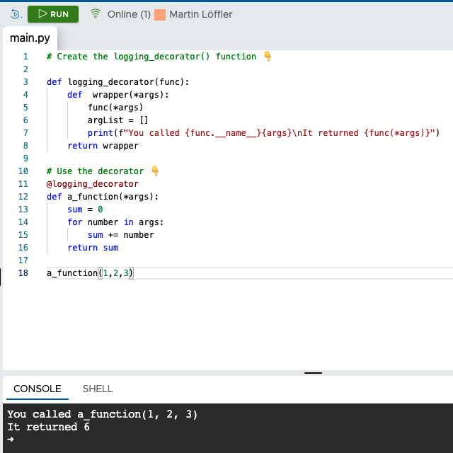Click the pointing-down emoji on line 1
The image size is (453, 453).
point(268,56)
